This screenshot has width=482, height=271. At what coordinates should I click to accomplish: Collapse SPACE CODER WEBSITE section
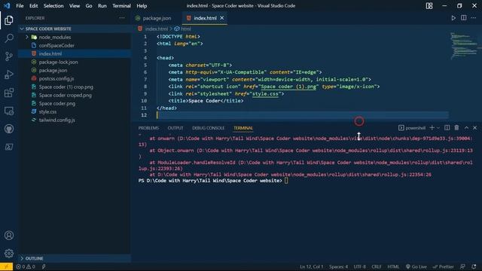(x=48, y=29)
